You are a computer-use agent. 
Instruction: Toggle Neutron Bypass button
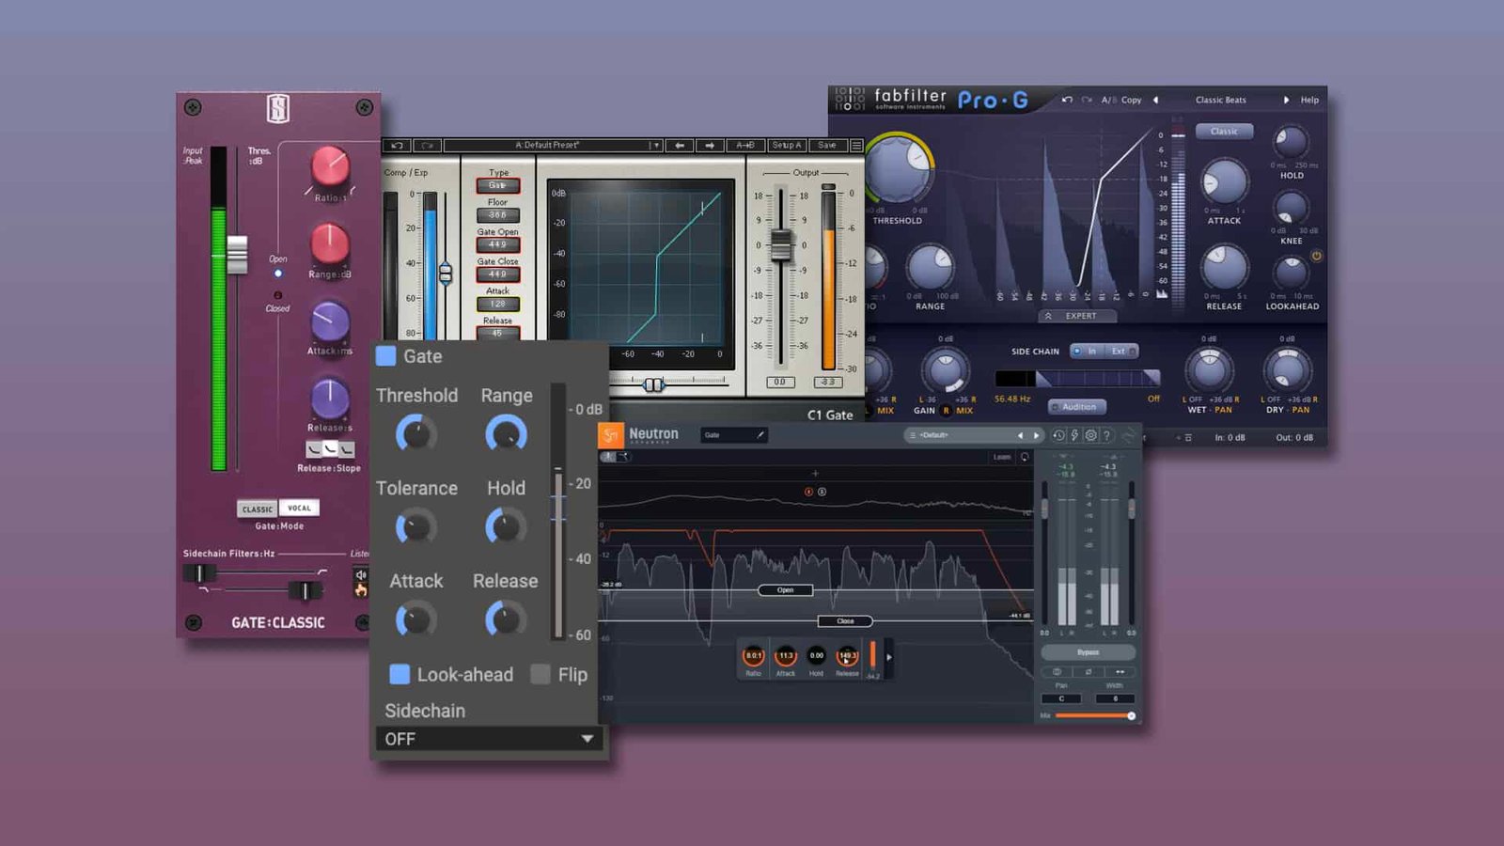[1089, 651]
